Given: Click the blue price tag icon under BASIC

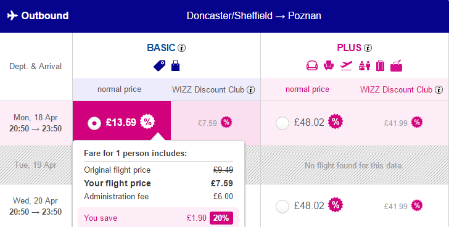Looking at the screenshot, I should click(160, 65).
